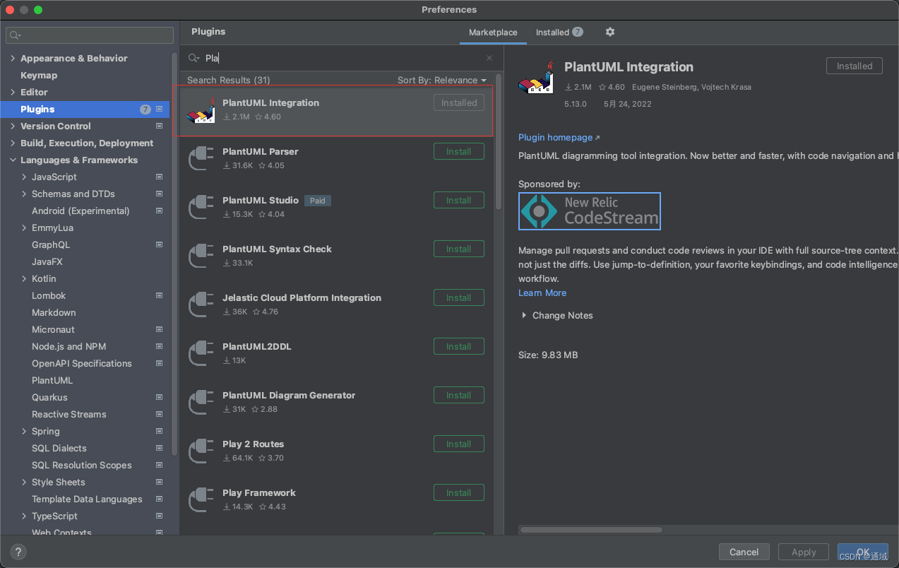899x568 pixels.
Task: Select Keymap in settings tree
Action: point(39,76)
